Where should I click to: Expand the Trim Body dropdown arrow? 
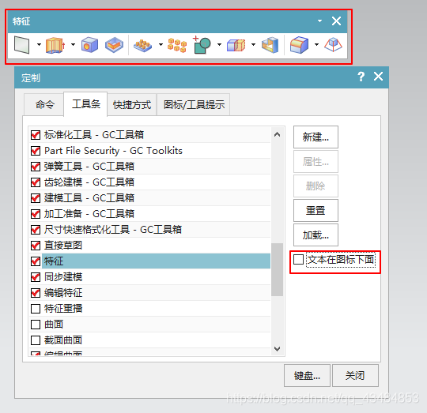(x=253, y=44)
